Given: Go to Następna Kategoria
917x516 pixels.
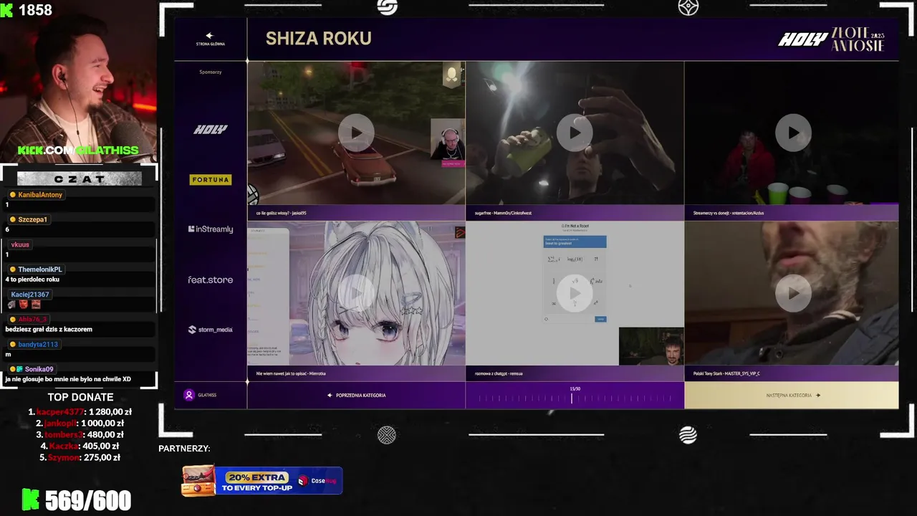Looking at the screenshot, I should point(792,395).
